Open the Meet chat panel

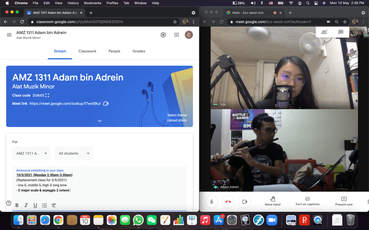341,32
